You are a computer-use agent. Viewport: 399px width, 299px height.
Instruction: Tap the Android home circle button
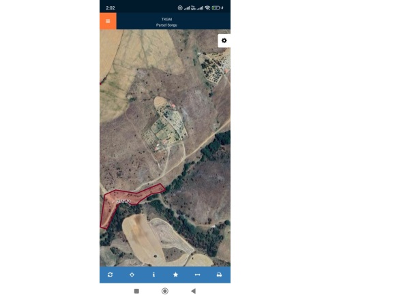(x=165, y=291)
